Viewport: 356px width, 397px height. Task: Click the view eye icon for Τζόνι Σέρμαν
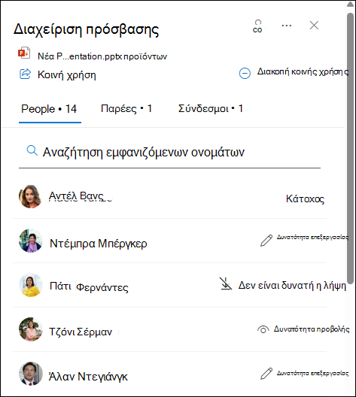pyautogui.click(x=263, y=329)
